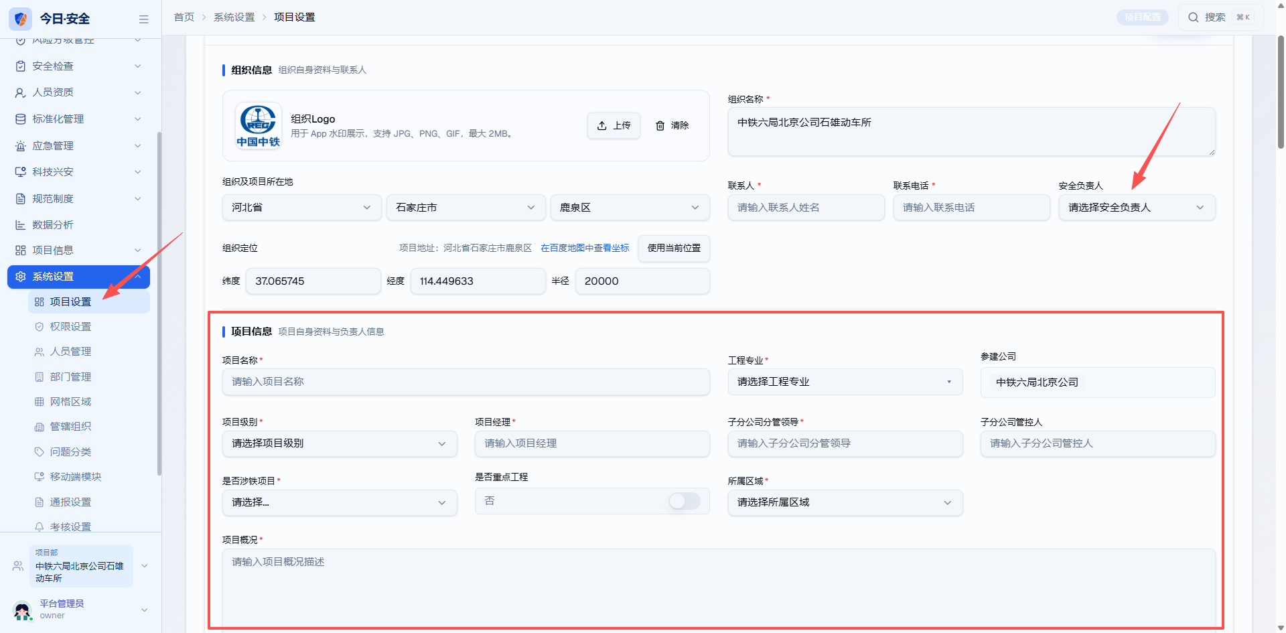Click the 规范制度 document icon

[21, 199]
